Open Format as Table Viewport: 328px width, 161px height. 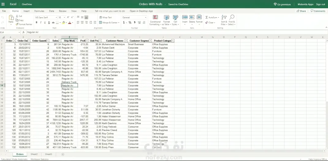[166, 20]
